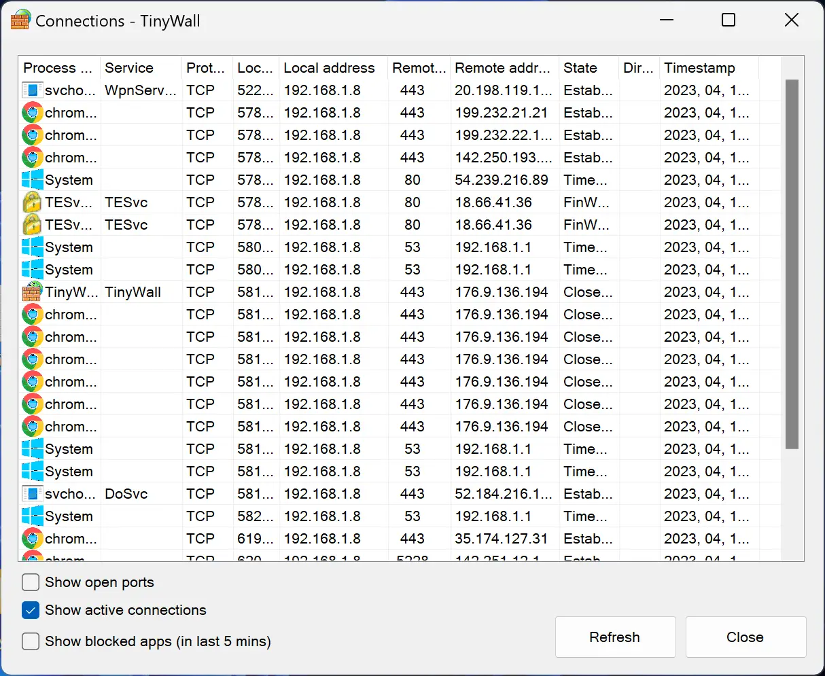
Task: Click the TinyWall brick wall title bar icon
Action: coord(20,20)
